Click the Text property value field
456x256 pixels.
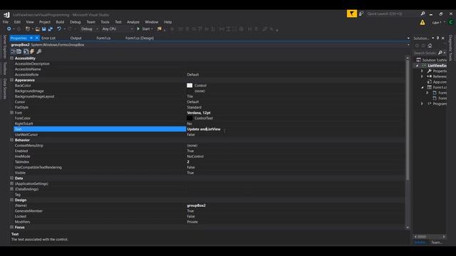pyautogui.click(x=296, y=129)
